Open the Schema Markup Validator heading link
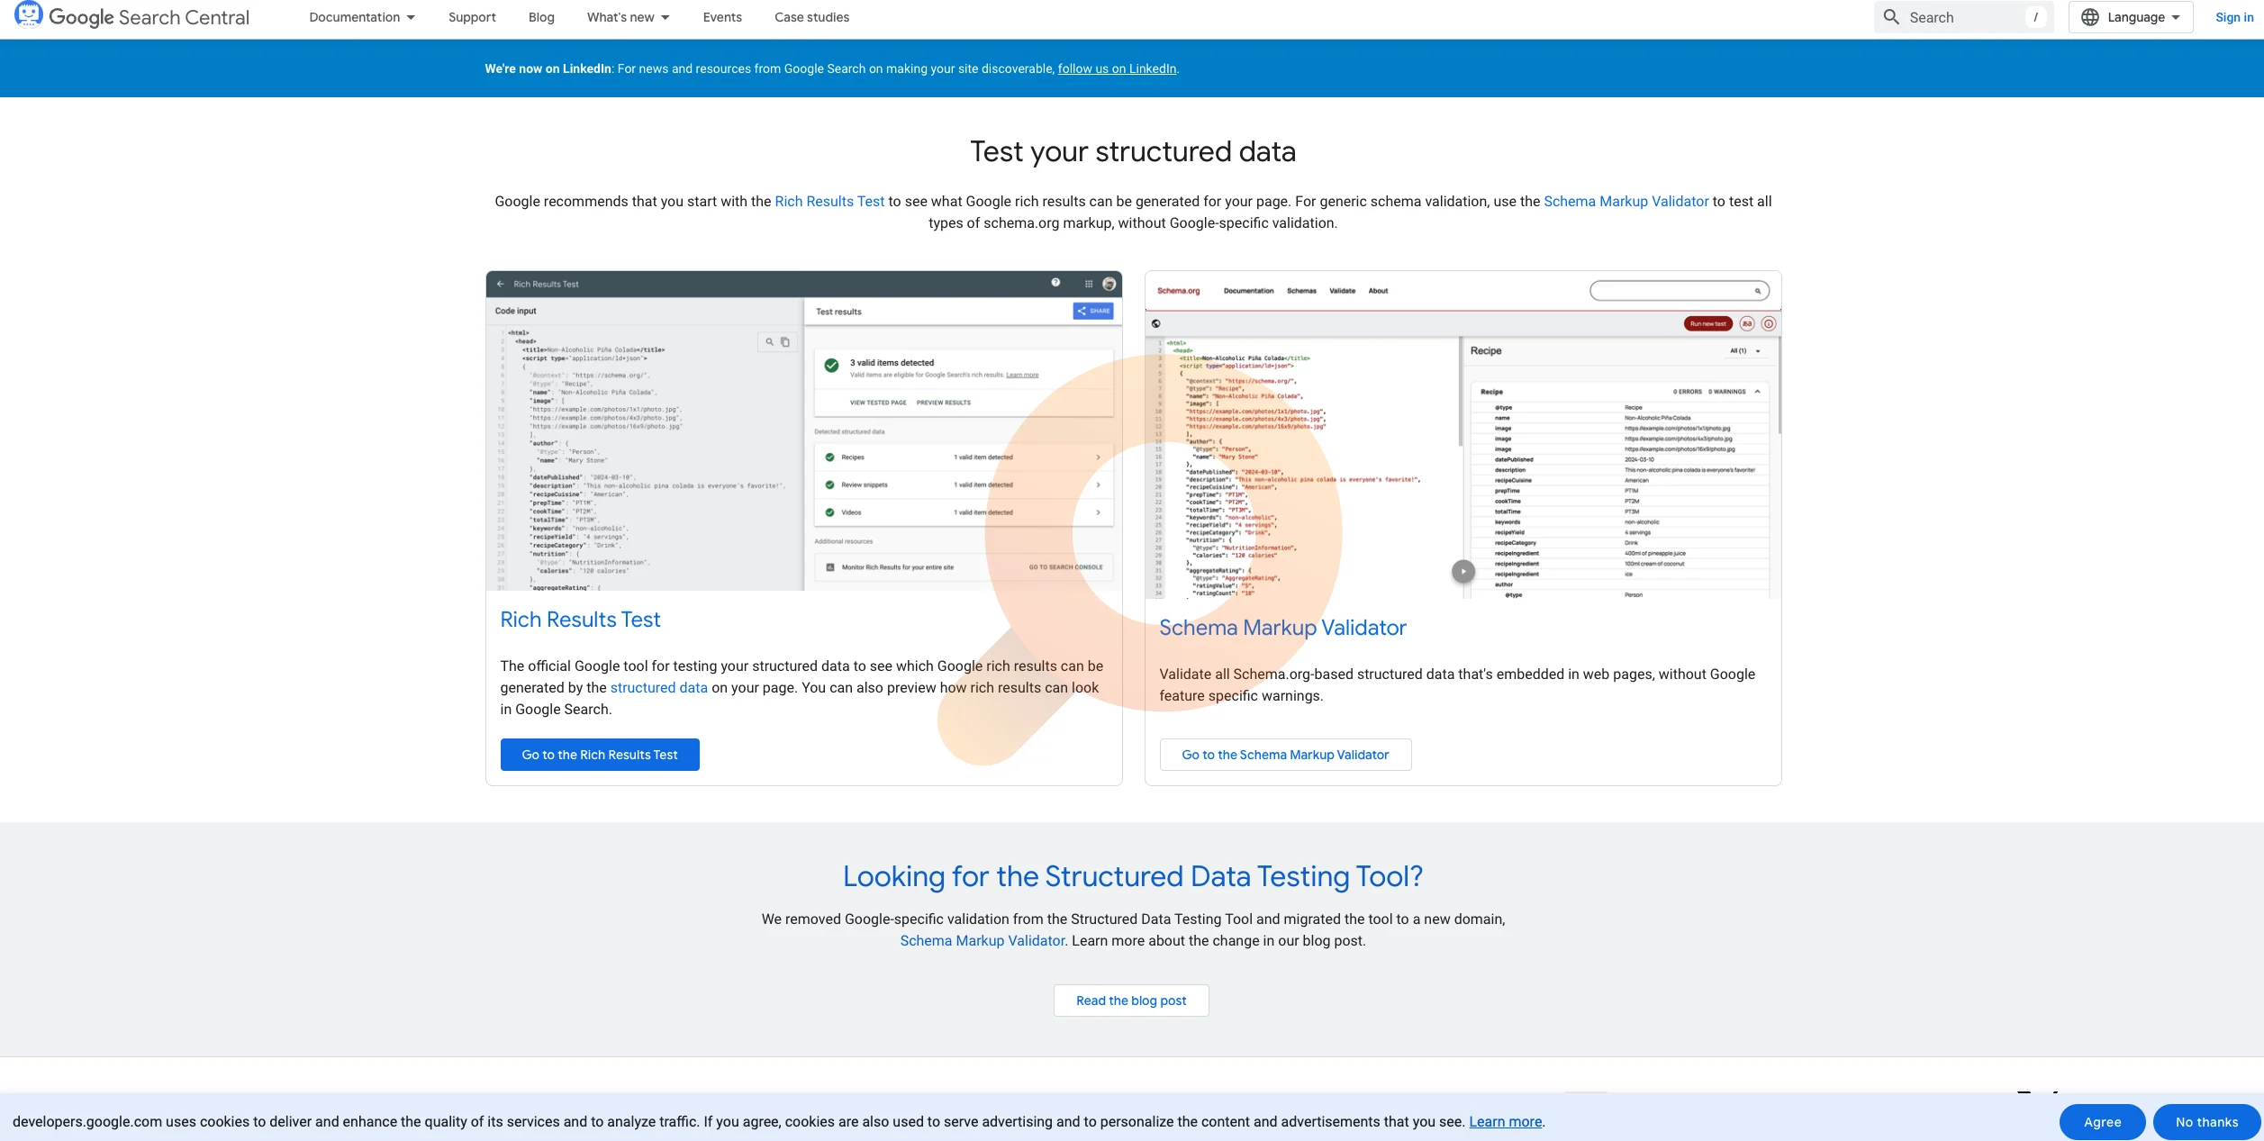This screenshot has width=2264, height=1141. (x=1282, y=628)
